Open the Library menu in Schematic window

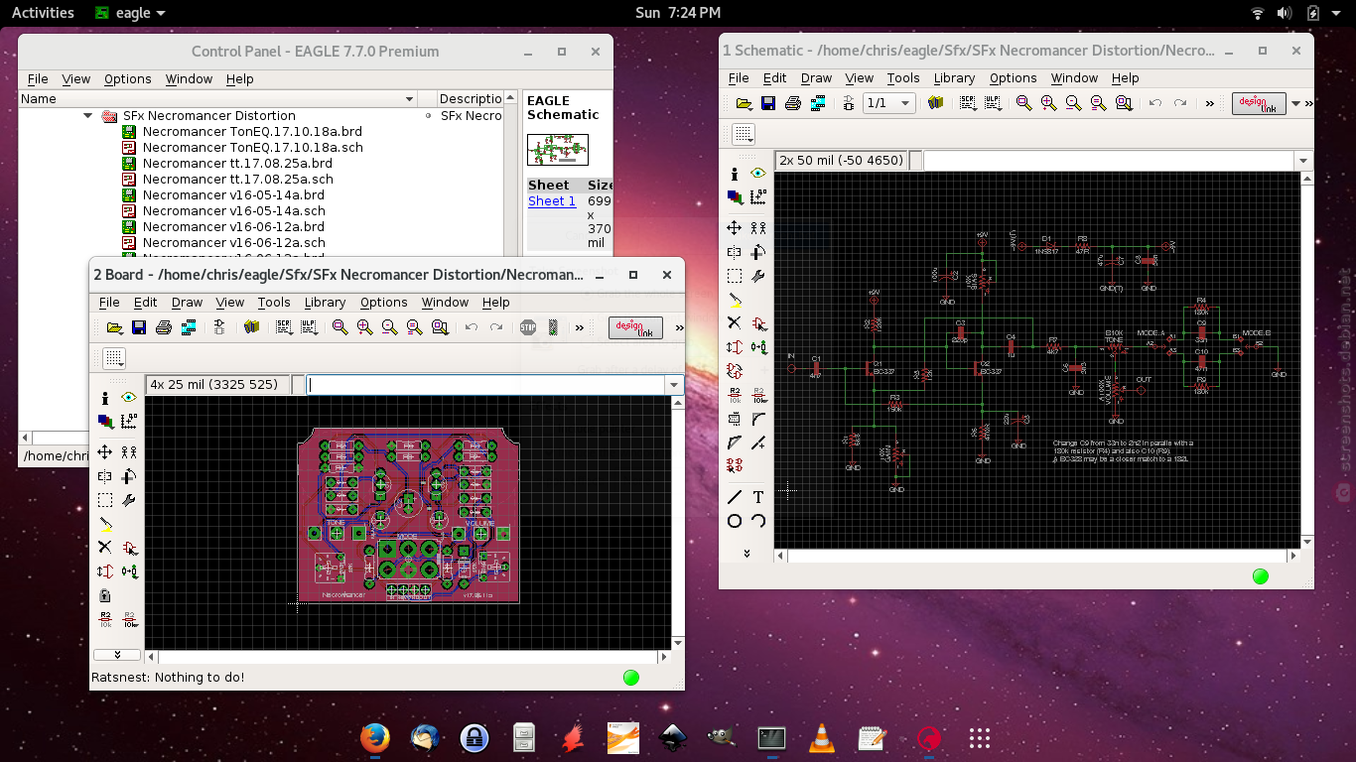[x=954, y=77]
